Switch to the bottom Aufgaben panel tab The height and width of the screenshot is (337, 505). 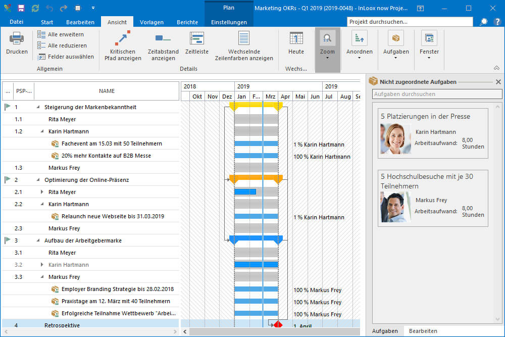coord(385,331)
